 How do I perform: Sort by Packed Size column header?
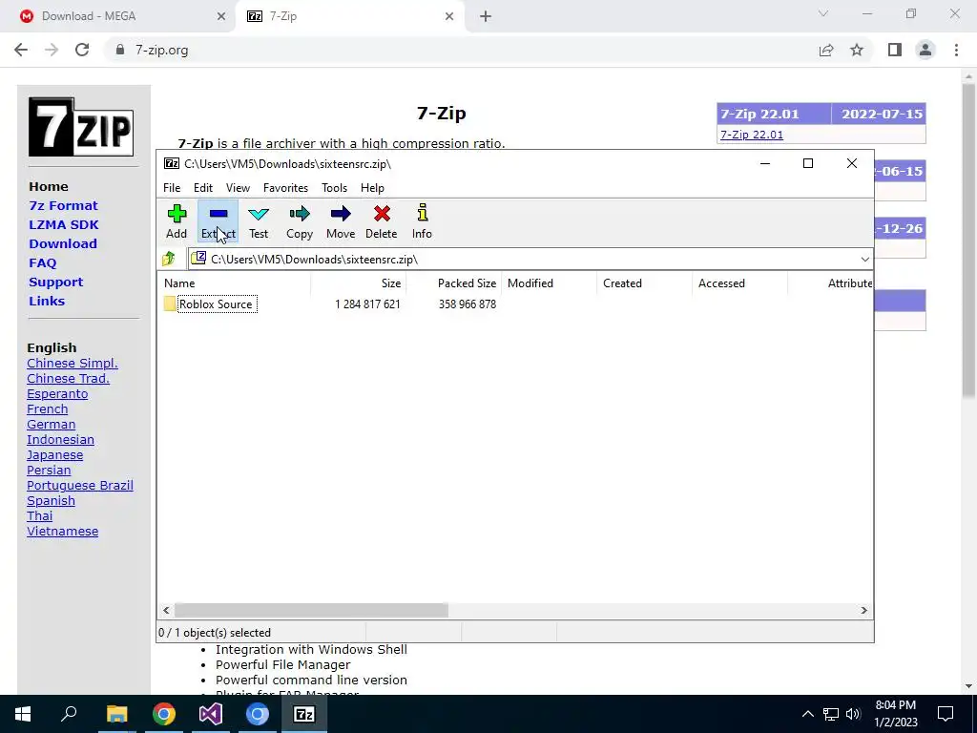[x=453, y=283]
